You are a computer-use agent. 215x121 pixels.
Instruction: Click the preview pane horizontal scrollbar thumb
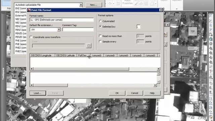point(51,85)
